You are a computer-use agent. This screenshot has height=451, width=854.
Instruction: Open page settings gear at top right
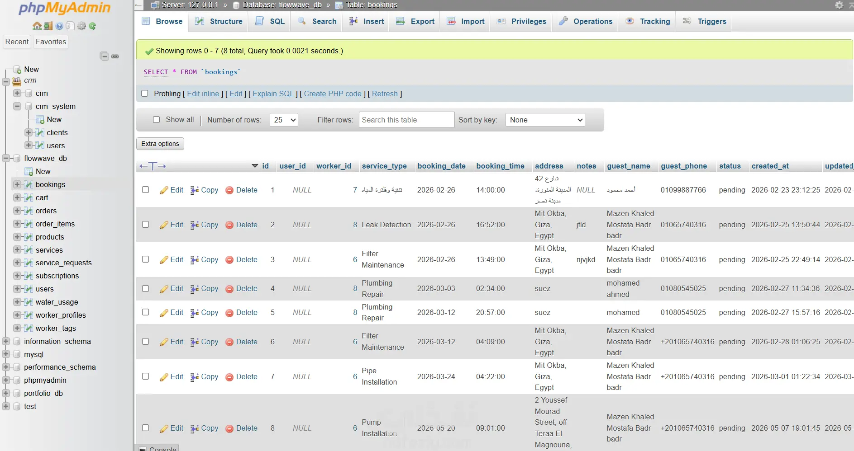click(839, 5)
